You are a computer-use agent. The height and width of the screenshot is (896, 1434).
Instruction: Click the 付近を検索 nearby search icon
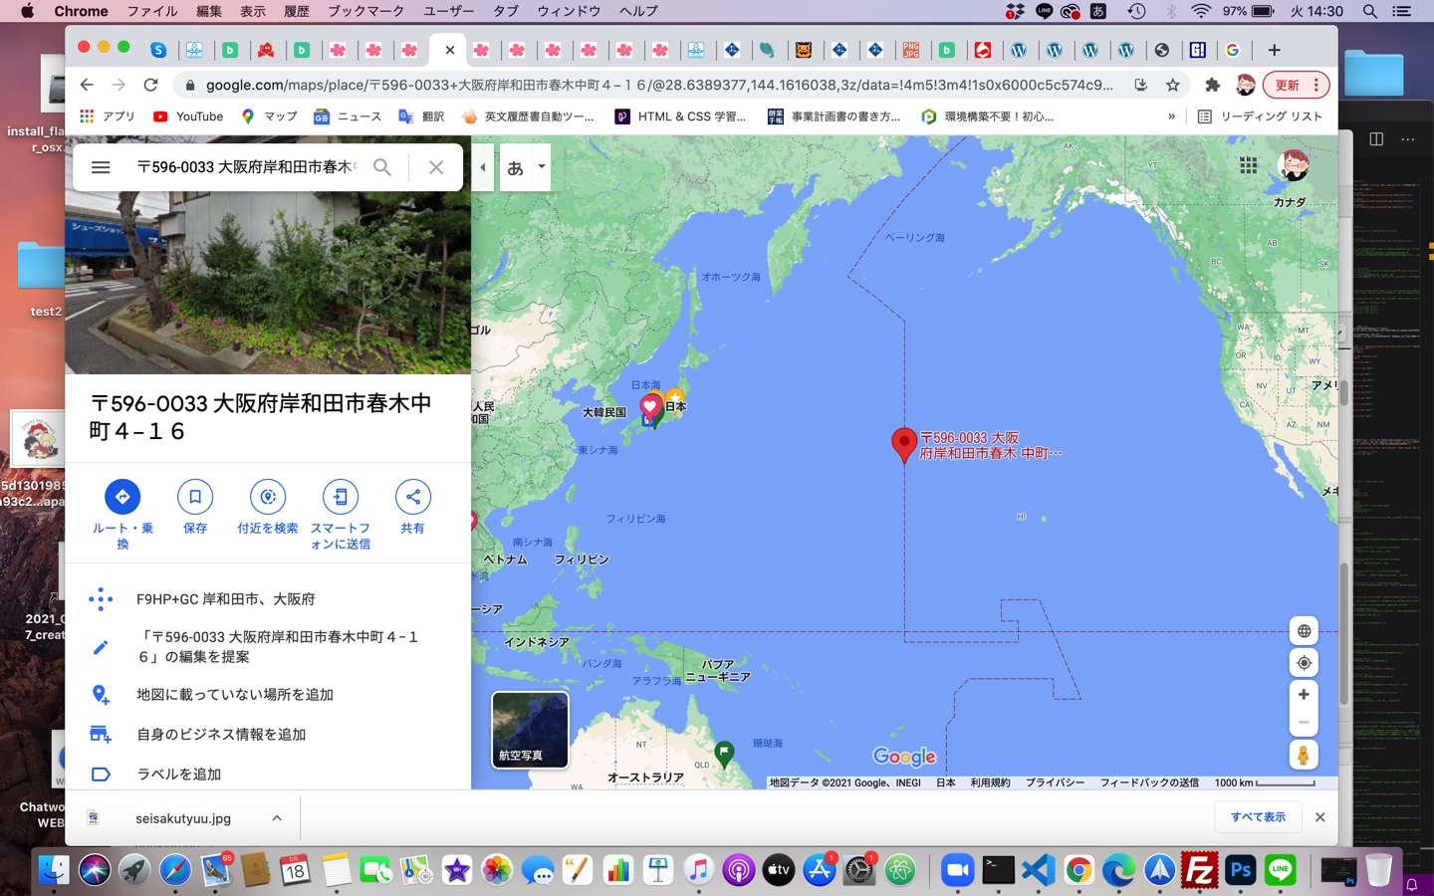tap(268, 497)
